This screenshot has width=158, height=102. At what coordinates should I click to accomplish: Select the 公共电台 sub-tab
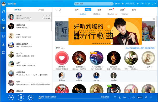point(83,14)
